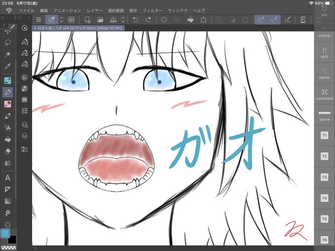Open the フィルター menu
335x251 pixels.
[x=153, y=10]
